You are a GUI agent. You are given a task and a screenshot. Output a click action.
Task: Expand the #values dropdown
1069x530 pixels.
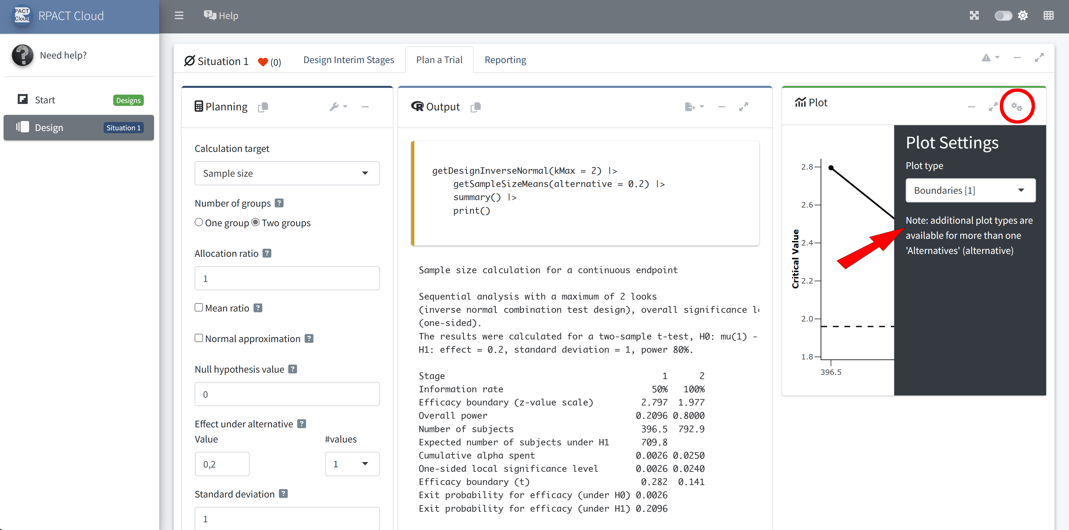[x=352, y=464]
